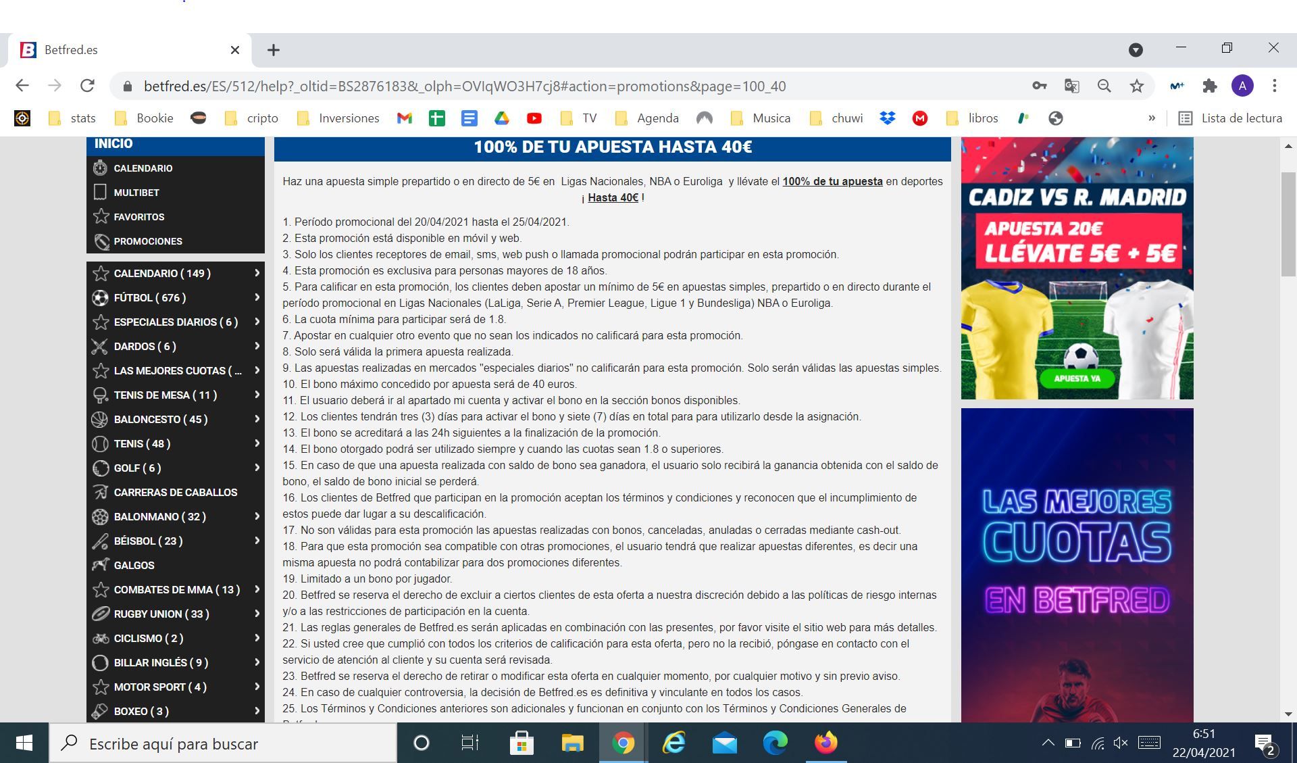
Task: Select the Rugby Union ball icon
Action: [x=100, y=614]
